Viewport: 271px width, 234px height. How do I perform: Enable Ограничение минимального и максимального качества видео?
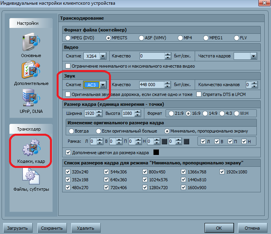(68, 66)
